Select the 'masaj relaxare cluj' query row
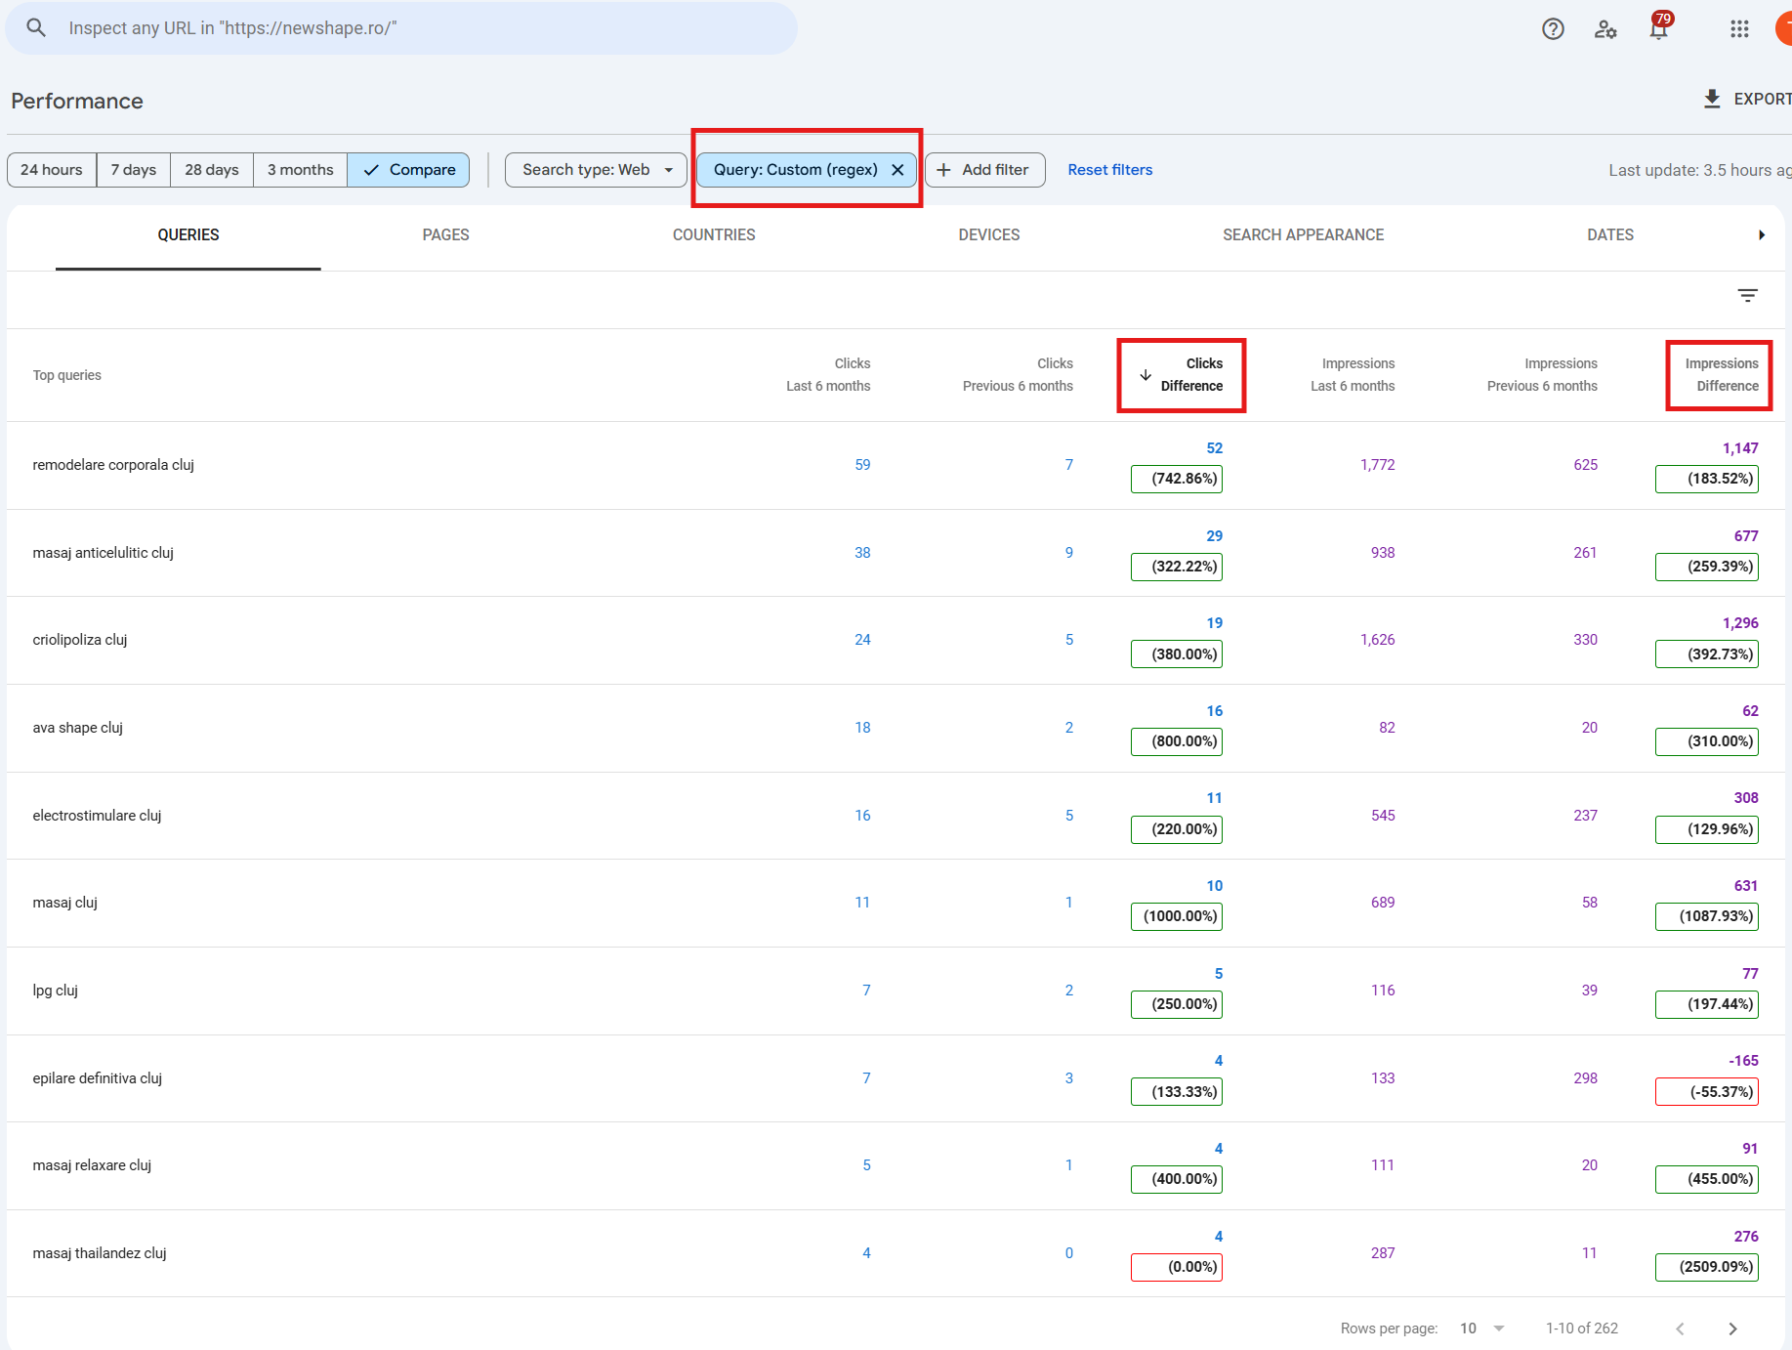The width and height of the screenshot is (1792, 1350). coord(896,1165)
